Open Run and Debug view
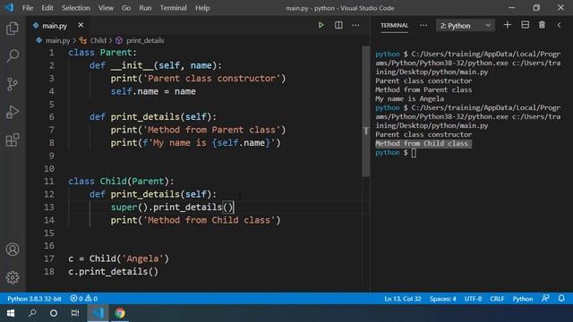573x322 pixels. click(13, 112)
